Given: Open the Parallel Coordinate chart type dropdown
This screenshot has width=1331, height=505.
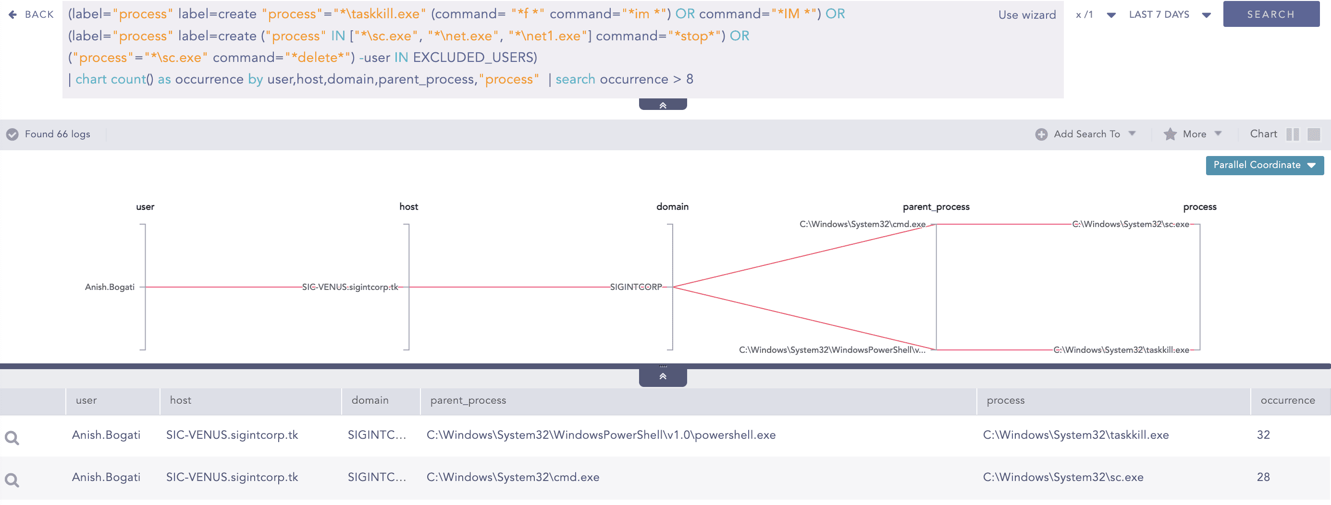Looking at the screenshot, I should (x=1264, y=166).
